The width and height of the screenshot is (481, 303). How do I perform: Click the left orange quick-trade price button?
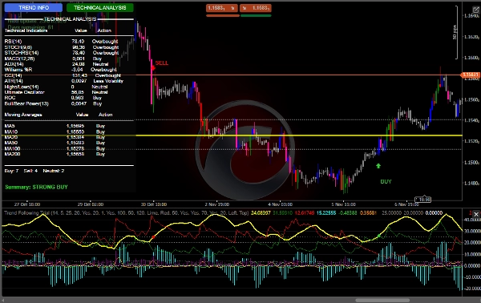pos(222,8)
